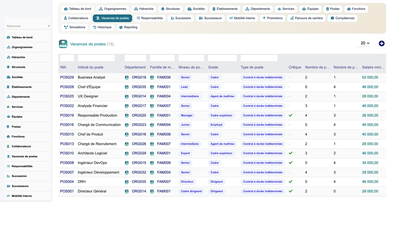
Task: Click the Critique checkmark for Architecte Logiciel
Action: [x=290, y=153]
